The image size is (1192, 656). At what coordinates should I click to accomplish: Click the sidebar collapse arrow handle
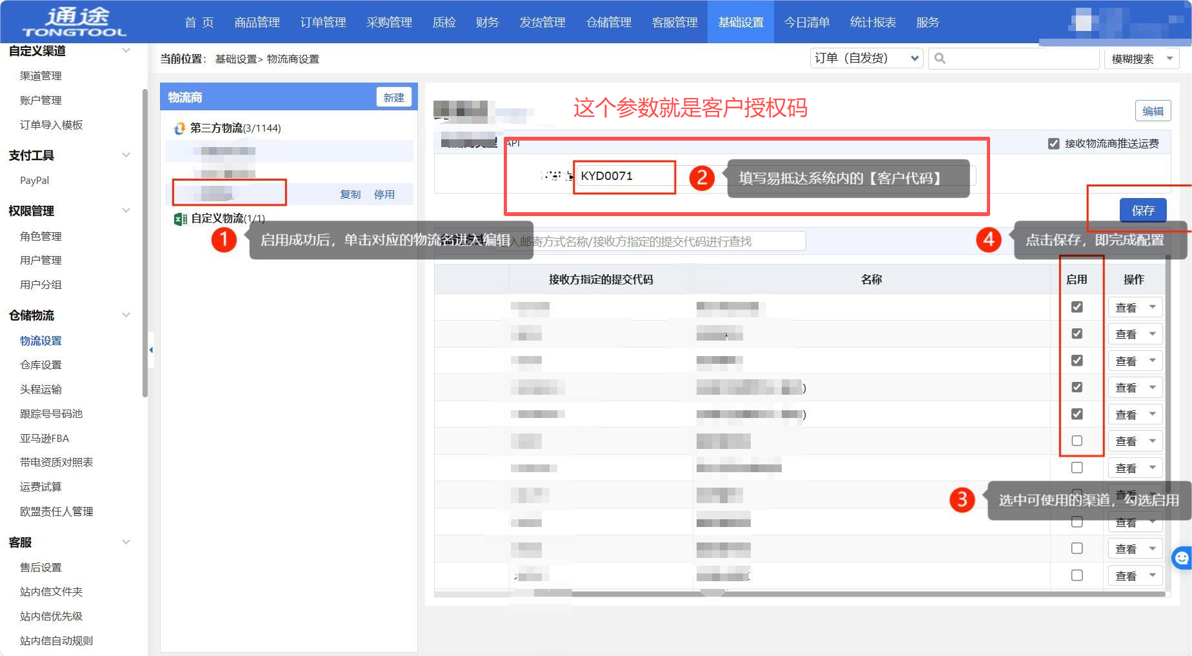151,350
